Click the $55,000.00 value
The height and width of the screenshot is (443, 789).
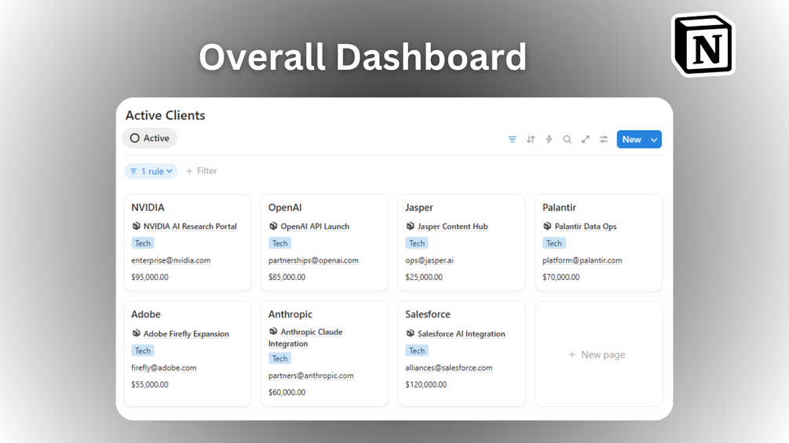(x=149, y=385)
